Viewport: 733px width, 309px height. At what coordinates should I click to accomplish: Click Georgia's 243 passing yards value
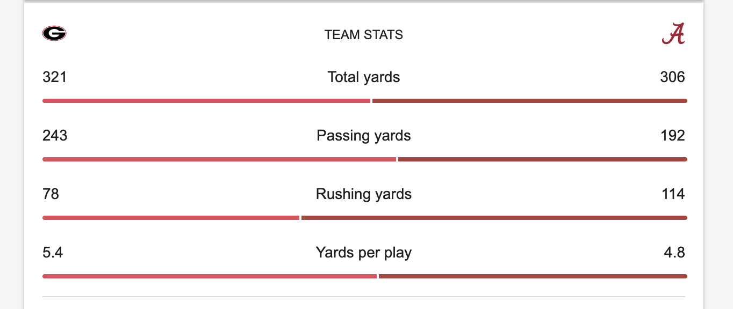[55, 136]
